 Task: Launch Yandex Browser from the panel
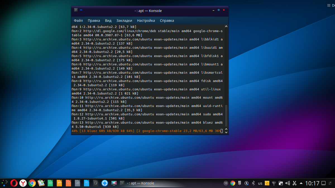[x=23, y=183]
